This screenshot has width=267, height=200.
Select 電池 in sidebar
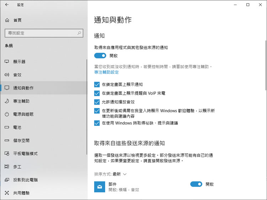click(43, 127)
